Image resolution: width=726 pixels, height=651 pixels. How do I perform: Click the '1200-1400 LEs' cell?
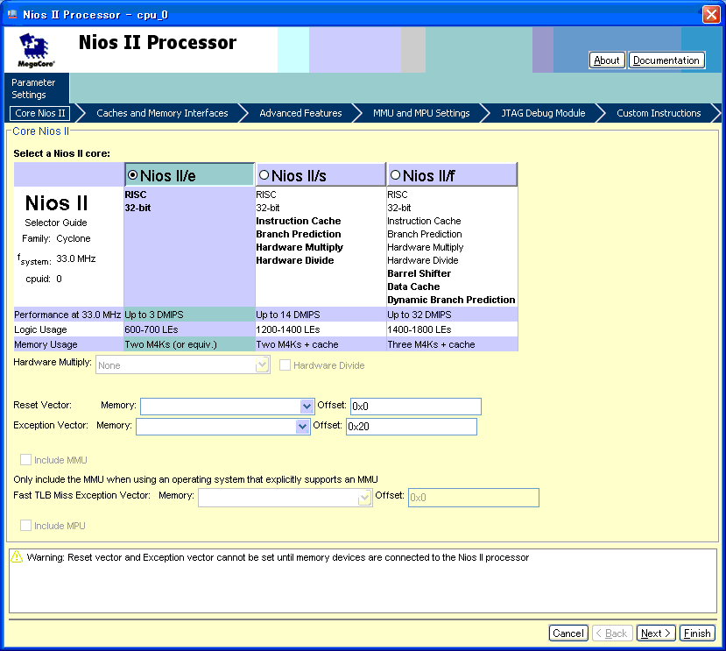coord(321,329)
